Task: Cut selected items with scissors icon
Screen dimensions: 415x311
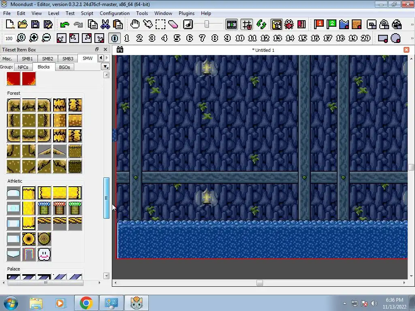Action: pos(105,24)
